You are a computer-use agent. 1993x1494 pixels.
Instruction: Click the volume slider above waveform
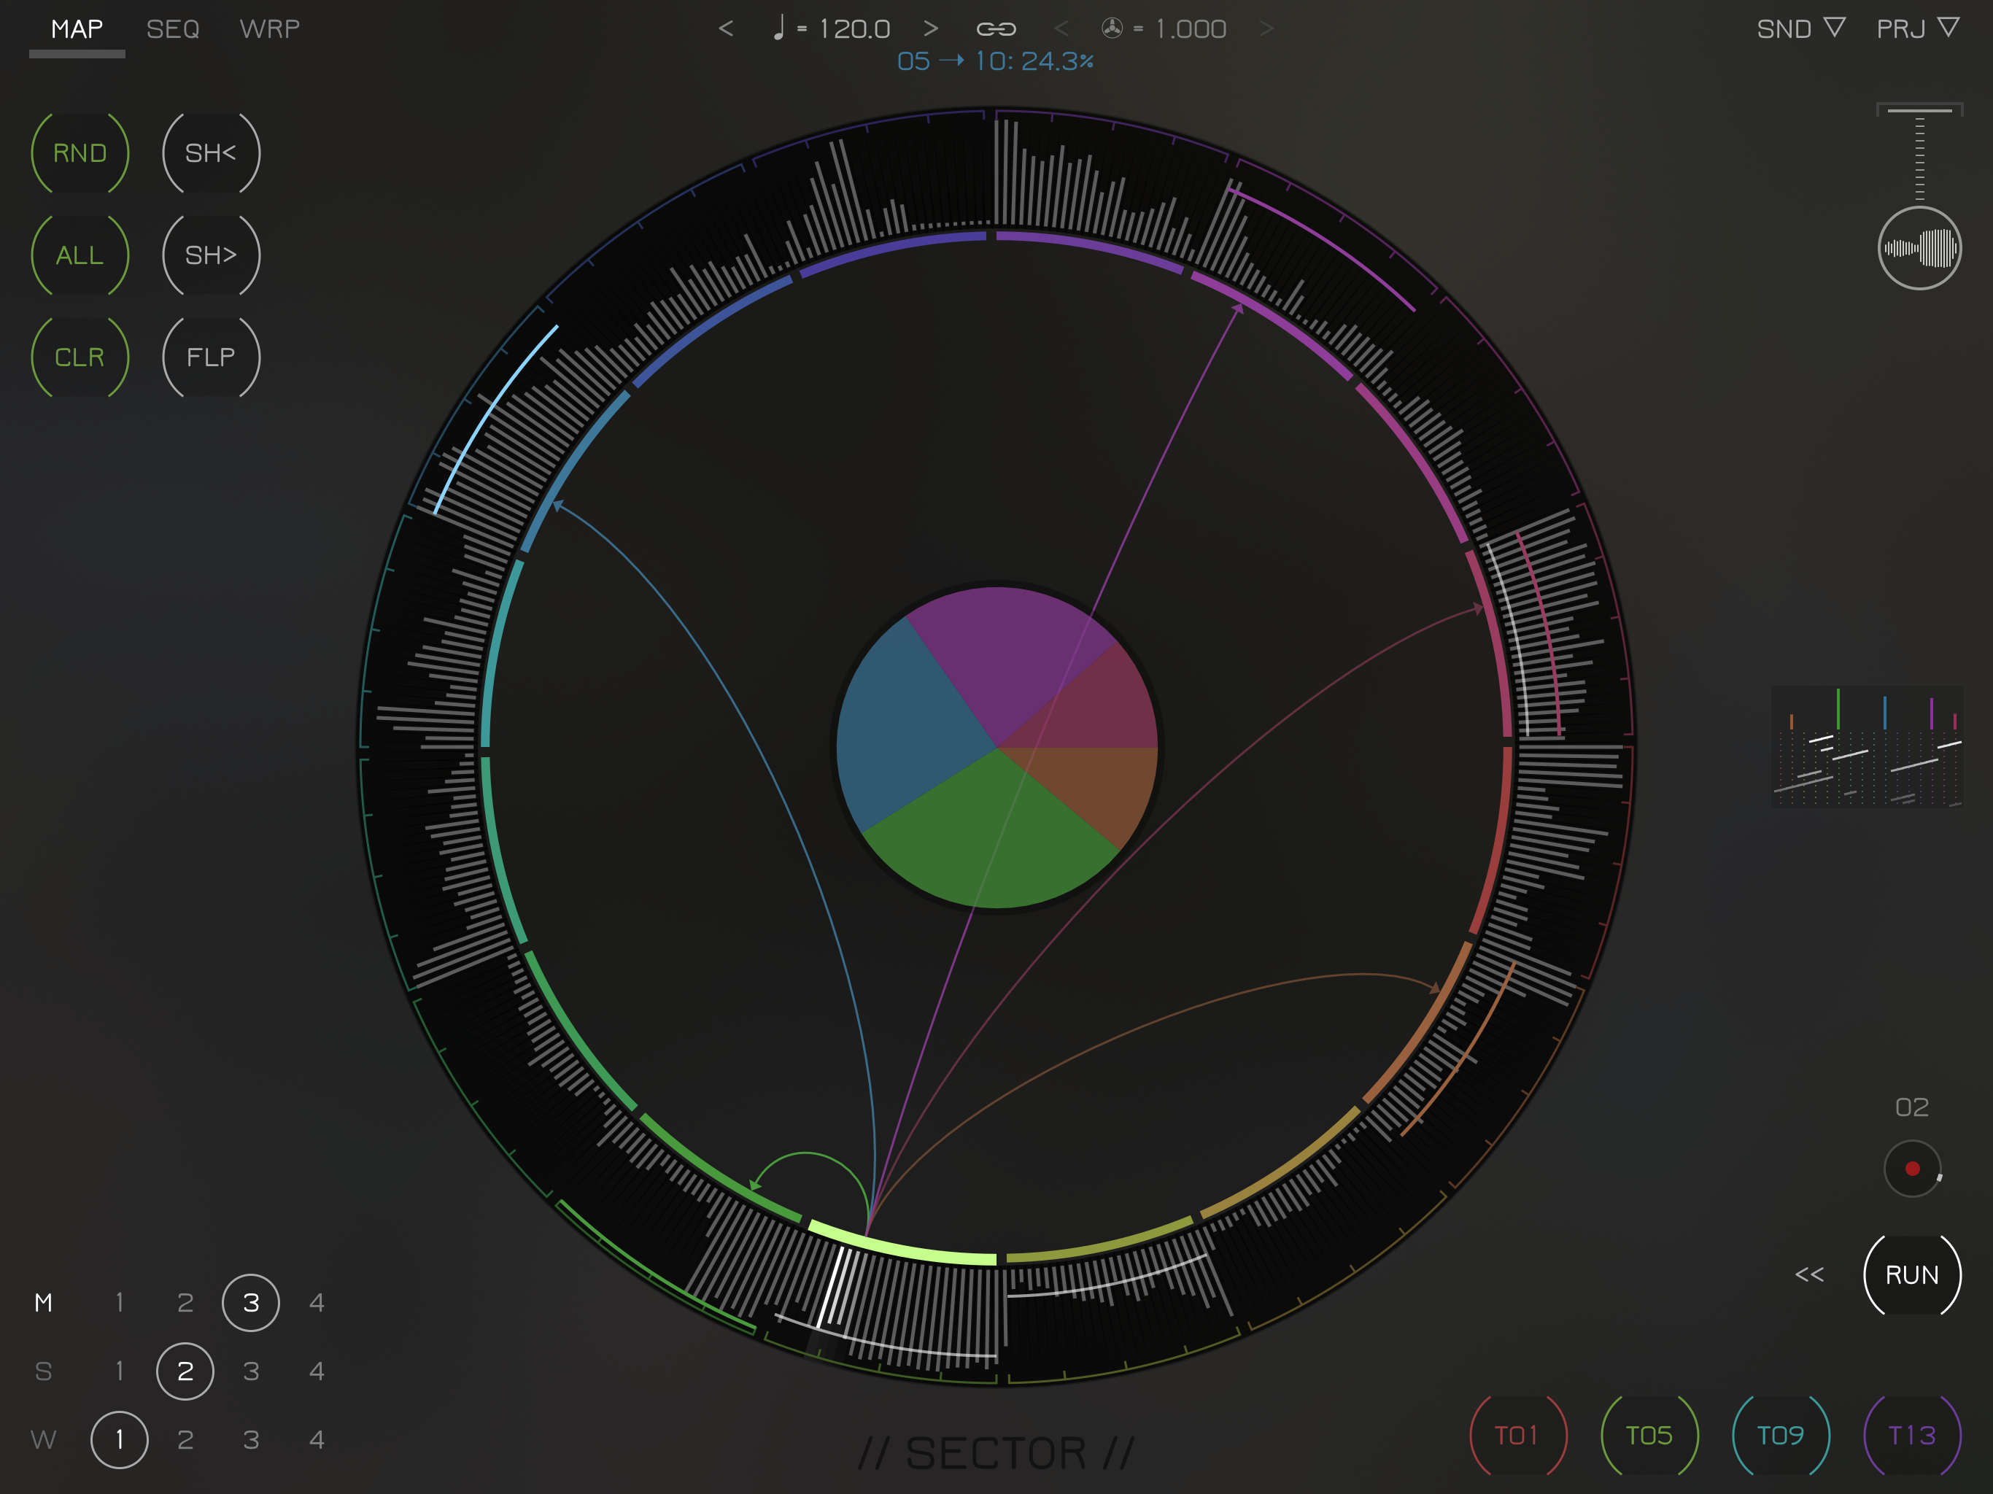[x=1919, y=153]
